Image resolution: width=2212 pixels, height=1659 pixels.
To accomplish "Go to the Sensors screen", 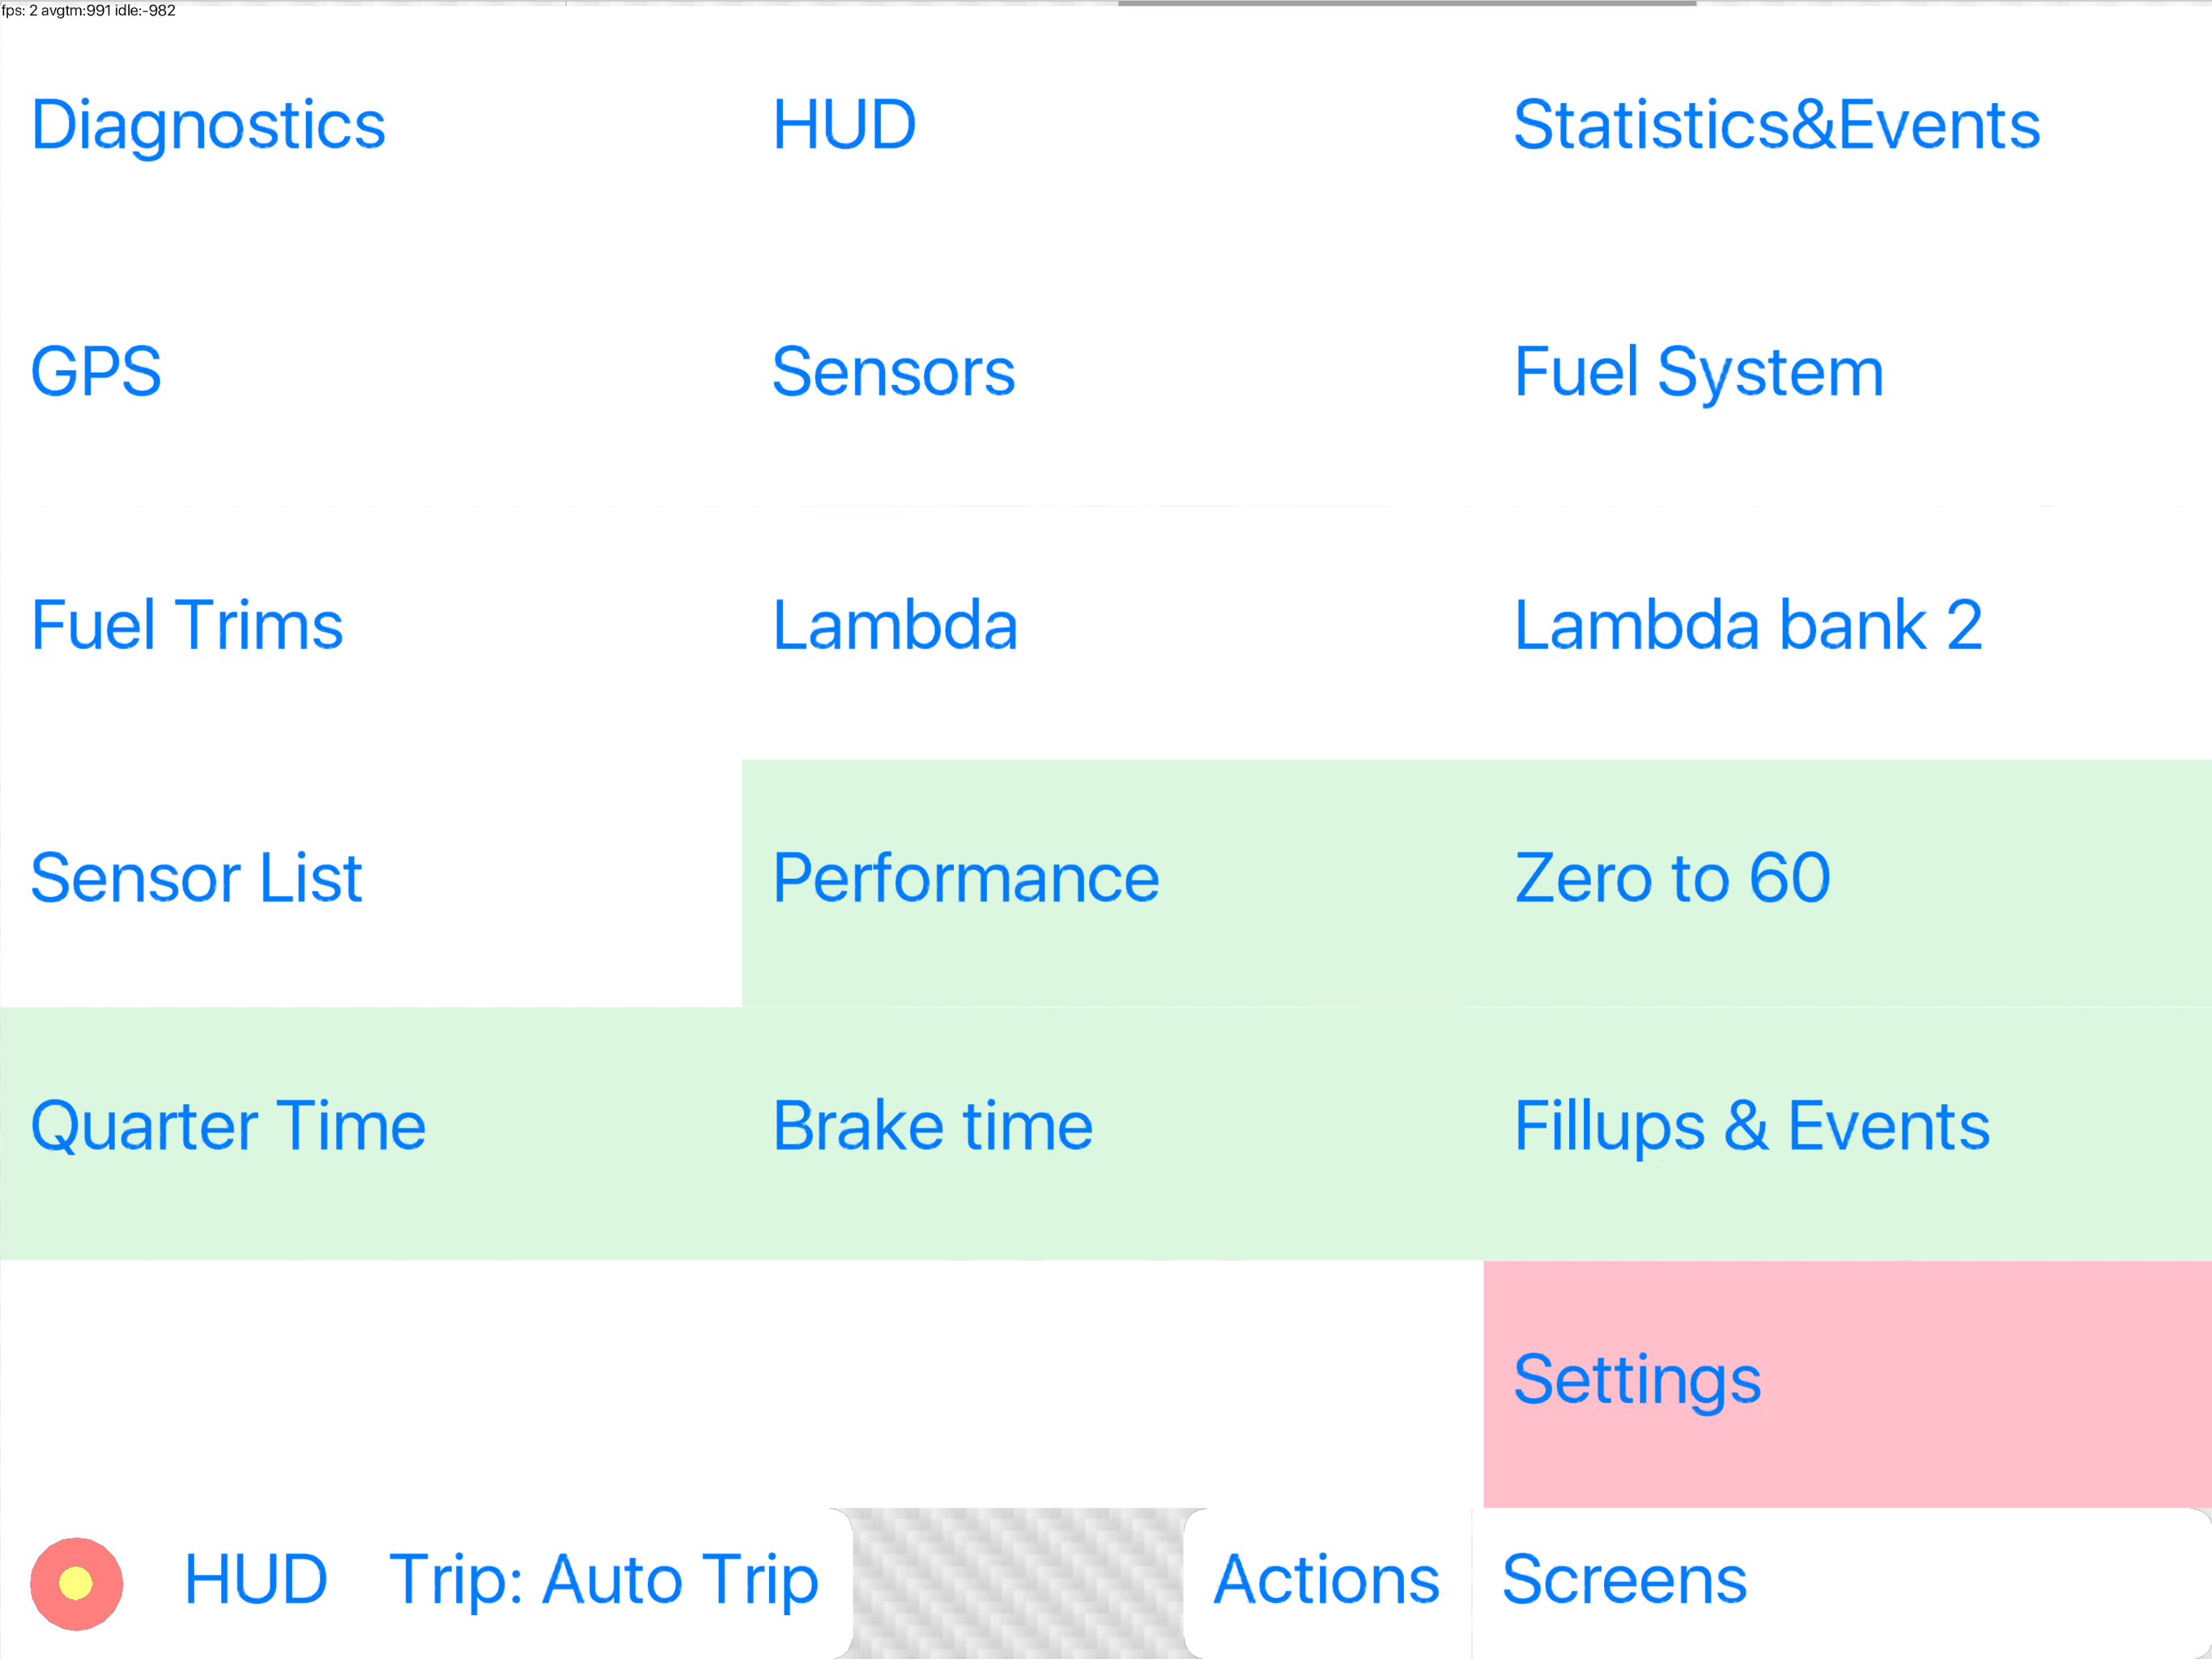I will (x=893, y=373).
